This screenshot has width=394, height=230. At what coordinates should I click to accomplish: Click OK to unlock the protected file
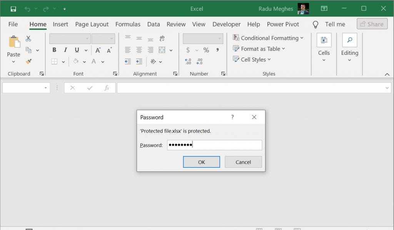click(201, 162)
